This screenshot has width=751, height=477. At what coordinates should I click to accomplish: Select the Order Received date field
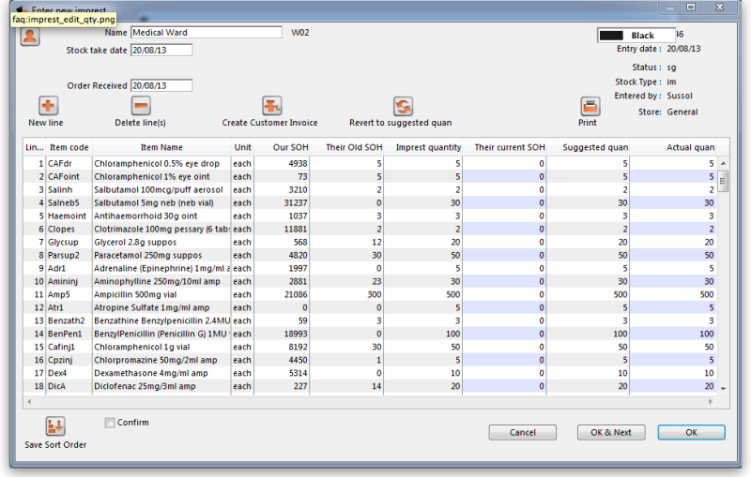(161, 85)
